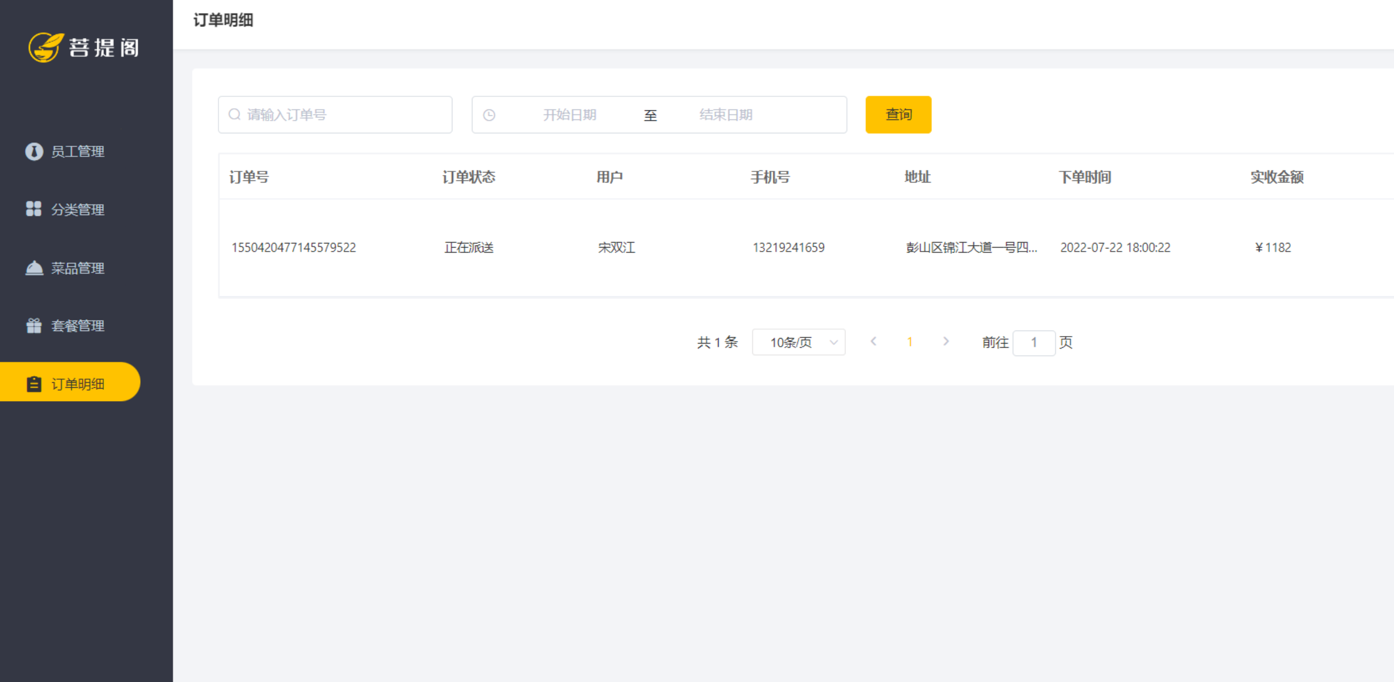Click order number 1550420477145579522
This screenshot has height=682, width=1394.
pyautogui.click(x=294, y=248)
